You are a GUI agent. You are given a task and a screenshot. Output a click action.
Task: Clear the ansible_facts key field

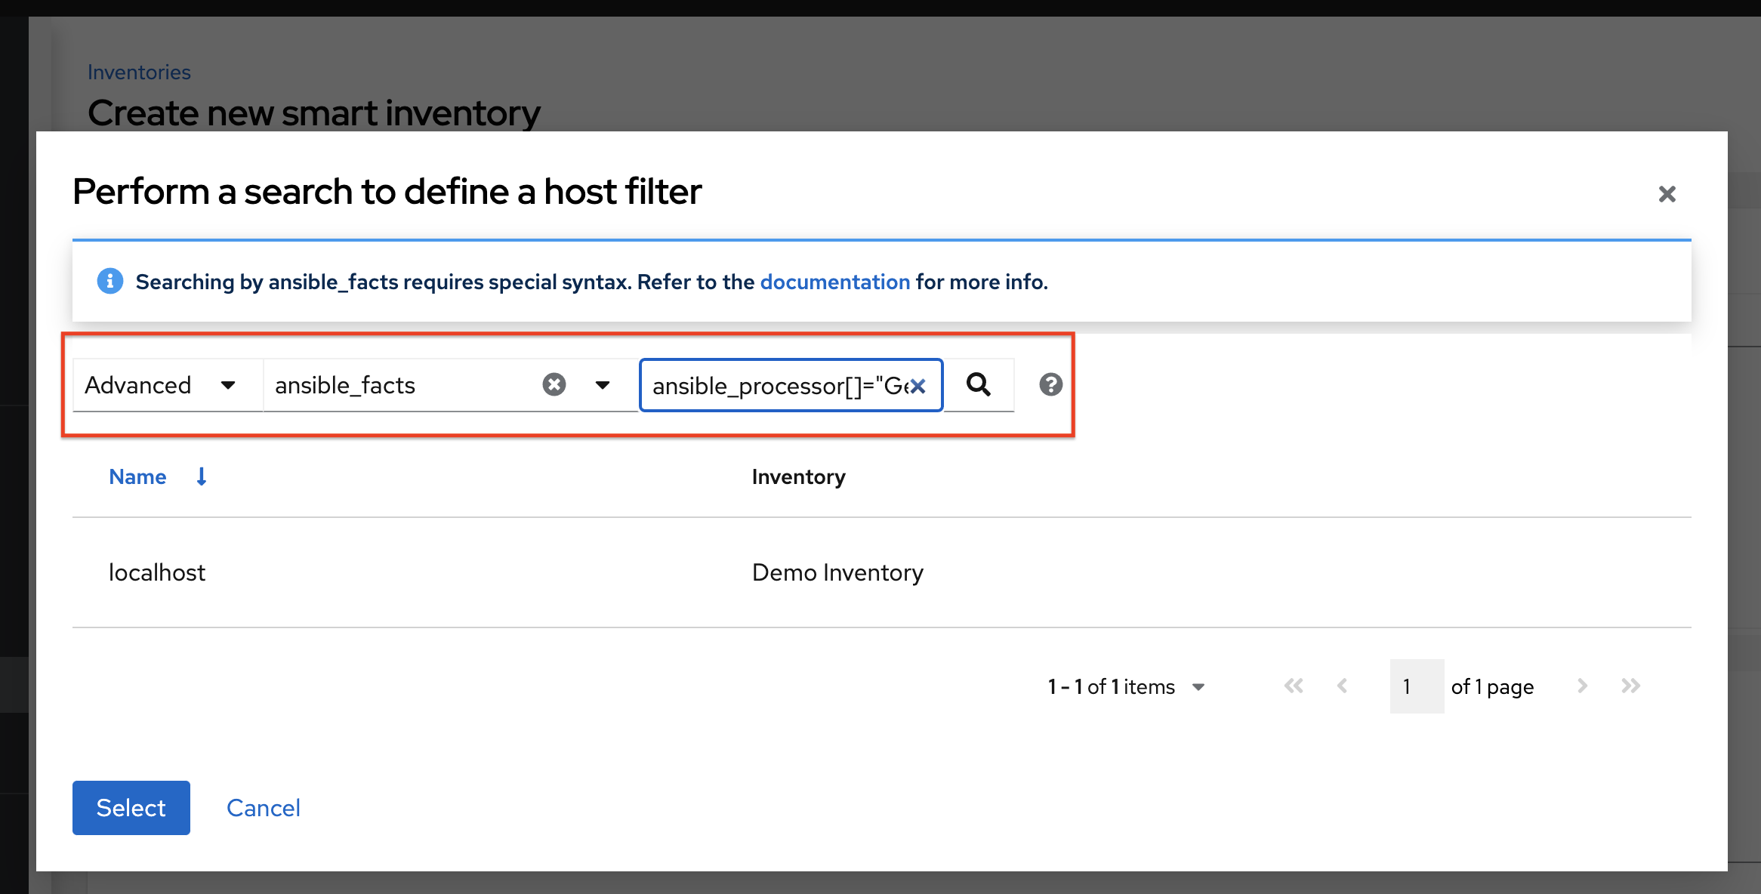click(x=554, y=384)
